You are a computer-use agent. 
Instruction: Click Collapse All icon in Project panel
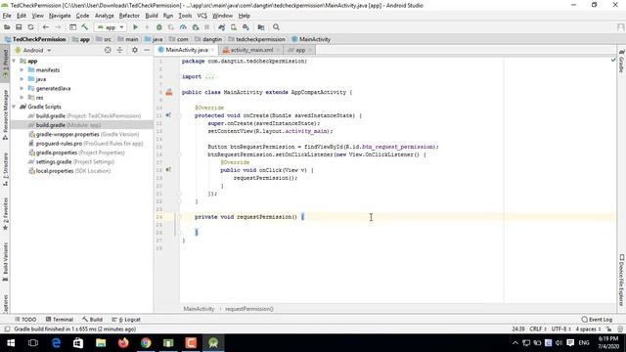tap(119, 50)
